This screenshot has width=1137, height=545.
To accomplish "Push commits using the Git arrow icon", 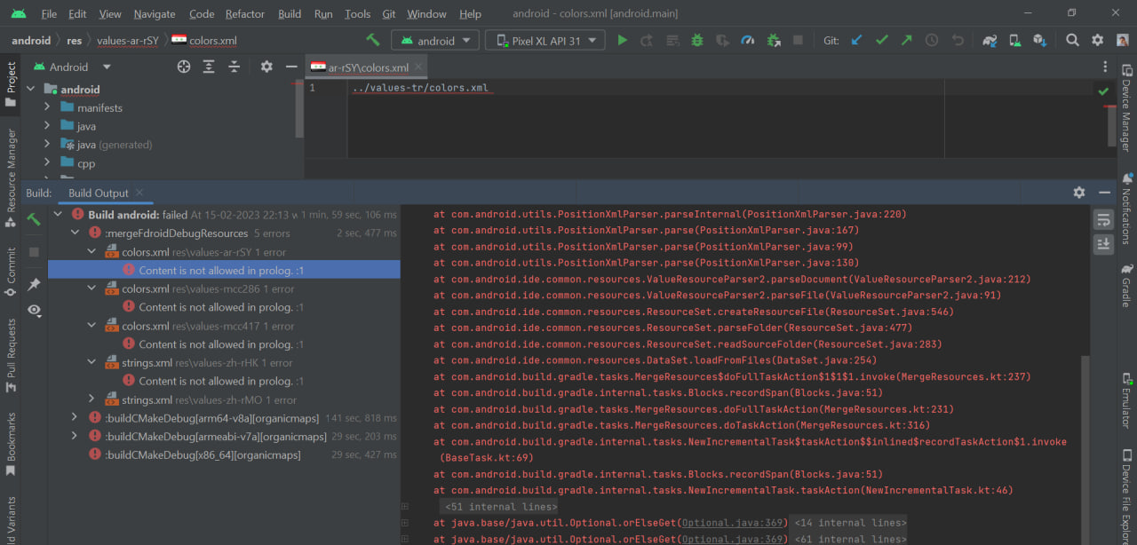I will pyautogui.click(x=905, y=40).
